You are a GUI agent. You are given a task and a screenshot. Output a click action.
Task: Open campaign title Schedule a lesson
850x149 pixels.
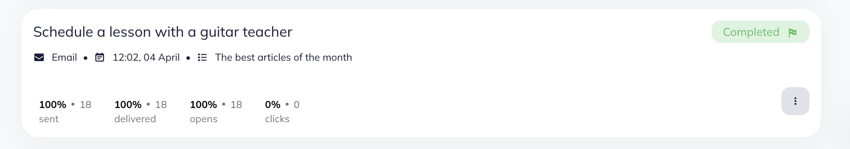(x=163, y=32)
